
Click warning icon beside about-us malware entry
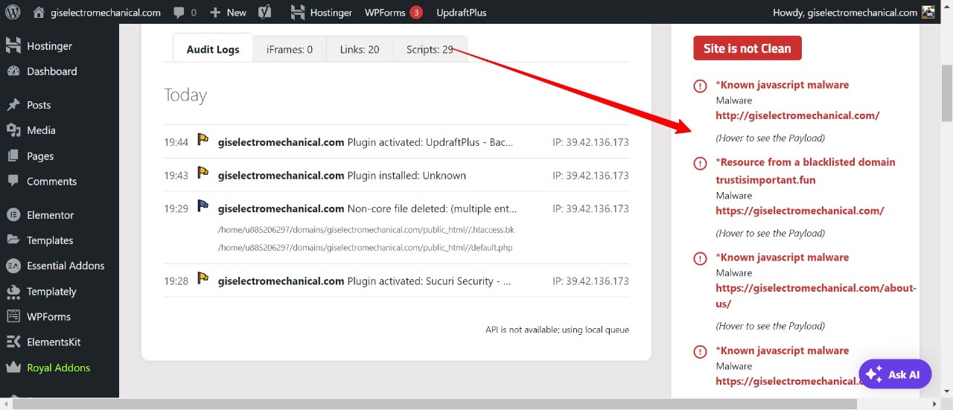[x=700, y=258]
